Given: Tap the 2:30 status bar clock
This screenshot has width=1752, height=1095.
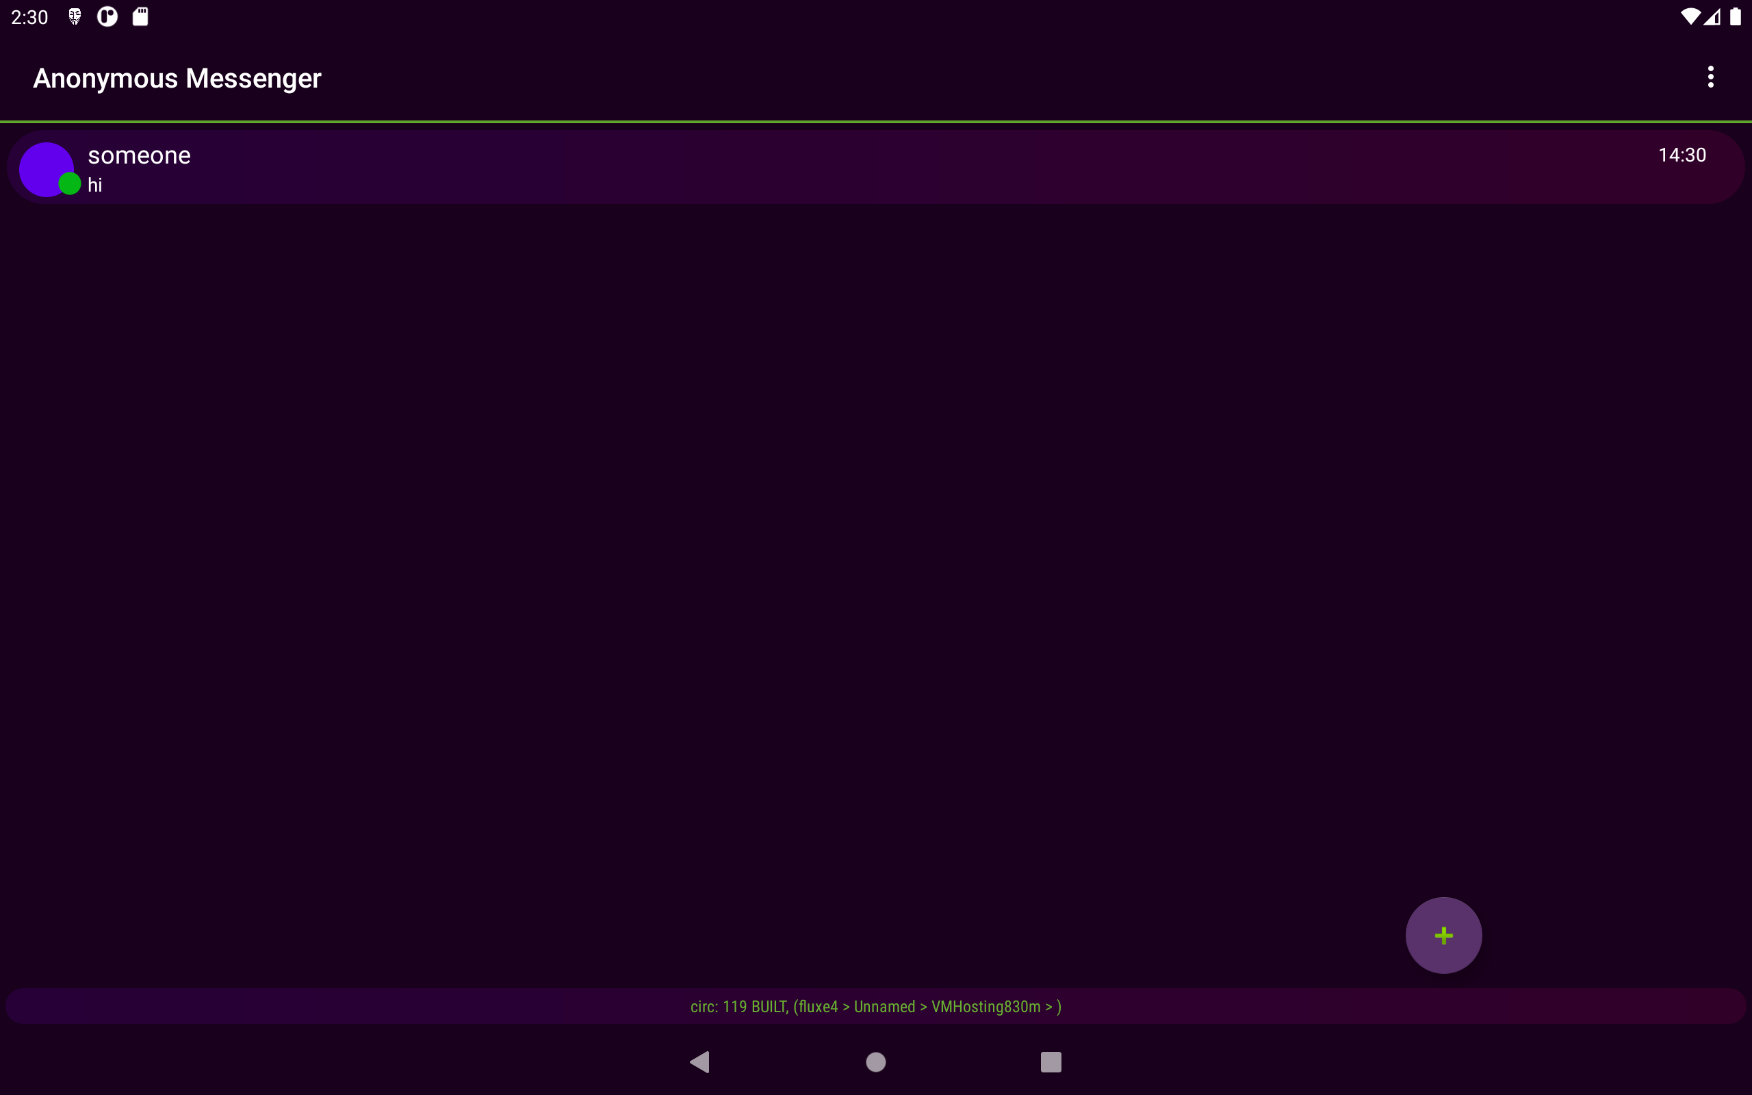Looking at the screenshot, I should tap(29, 16).
